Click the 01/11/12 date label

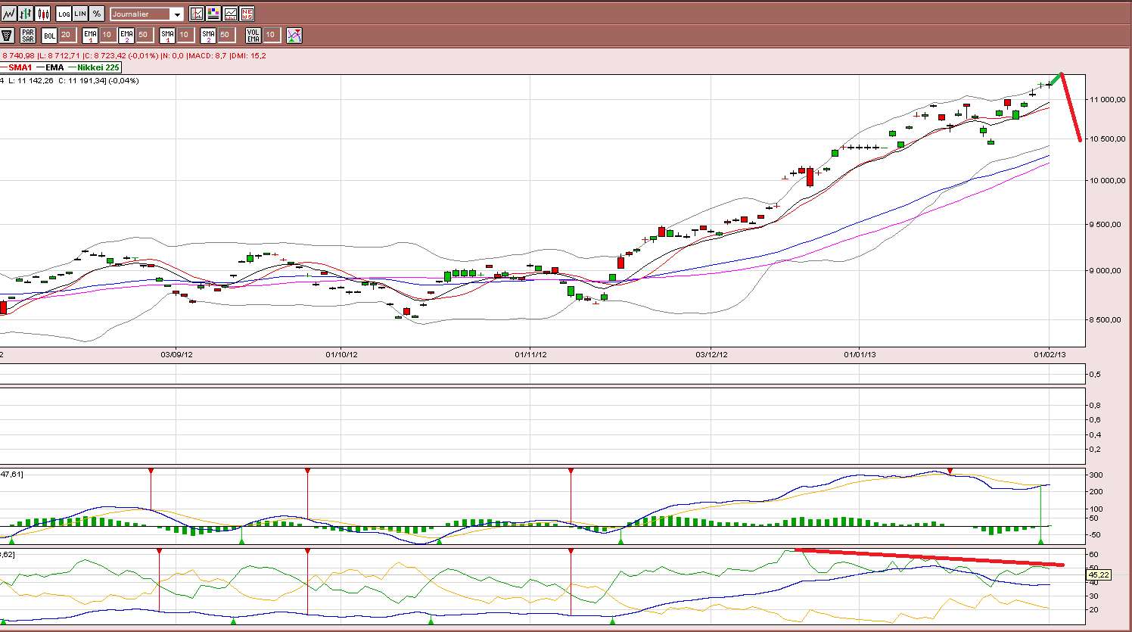point(531,354)
